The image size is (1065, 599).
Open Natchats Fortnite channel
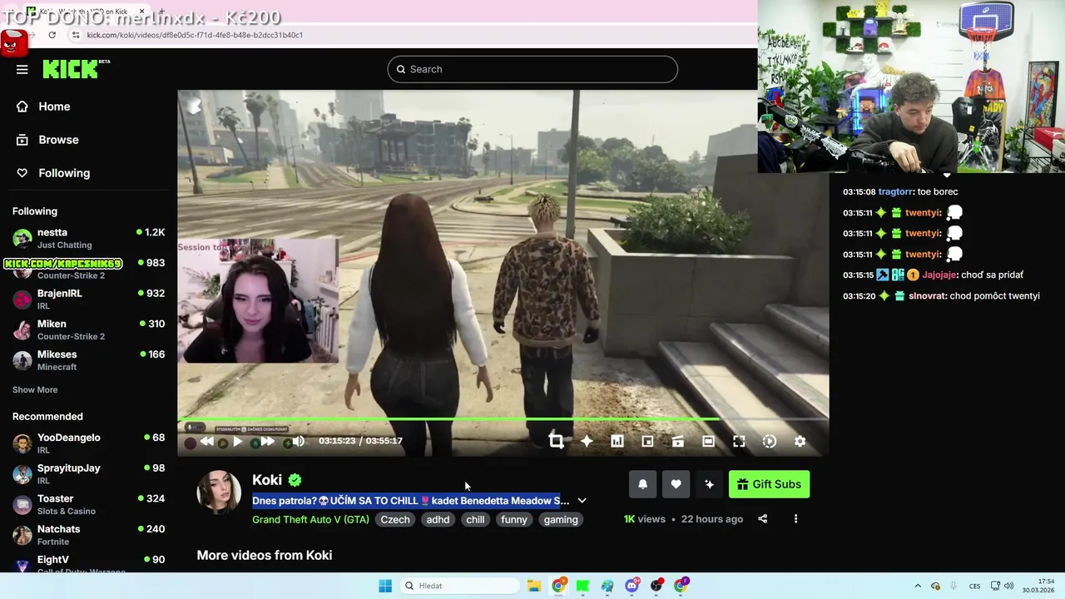(x=88, y=535)
